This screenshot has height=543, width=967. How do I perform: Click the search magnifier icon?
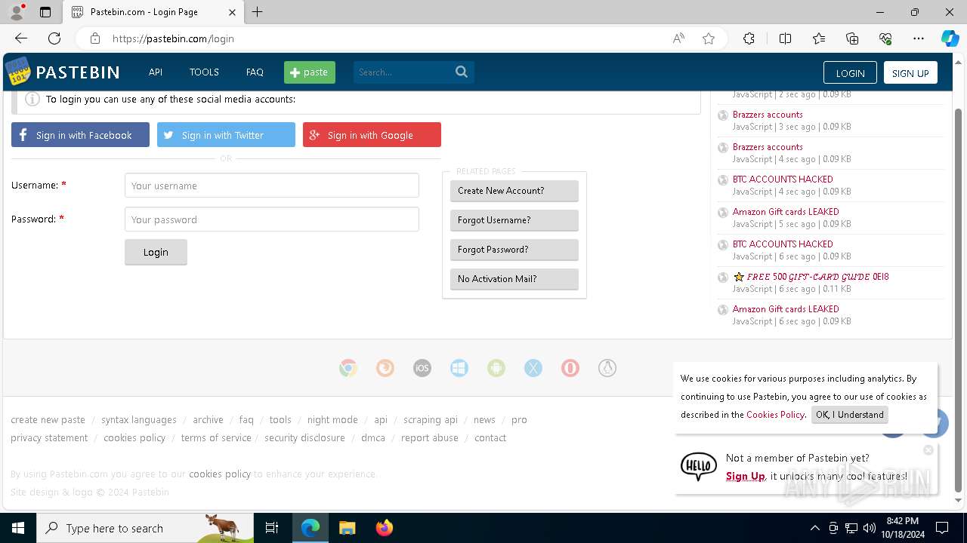(x=462, y=72)
